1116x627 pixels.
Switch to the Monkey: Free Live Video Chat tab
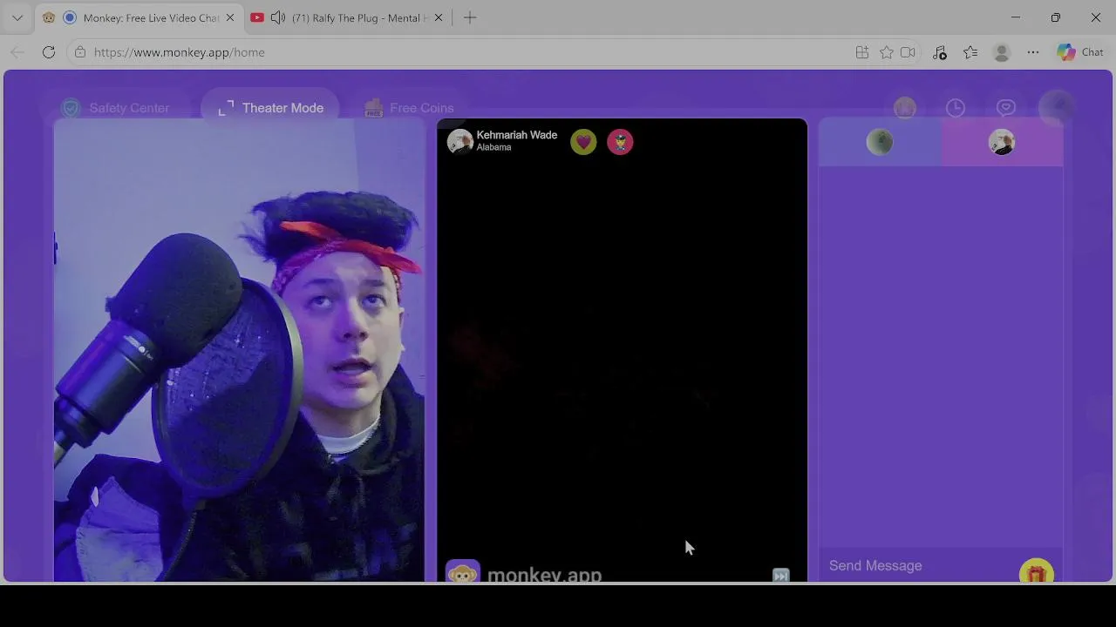click(x=139, y=17)
